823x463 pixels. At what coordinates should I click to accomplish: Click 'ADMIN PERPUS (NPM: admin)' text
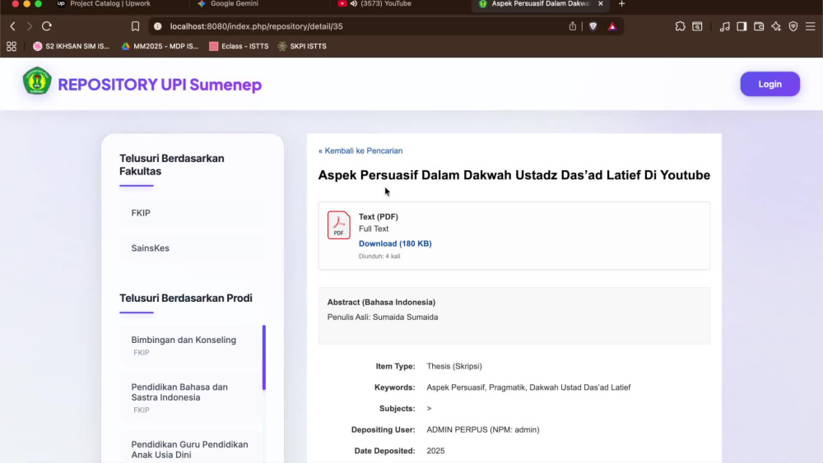pyautogui.click(x=483, y=429)
